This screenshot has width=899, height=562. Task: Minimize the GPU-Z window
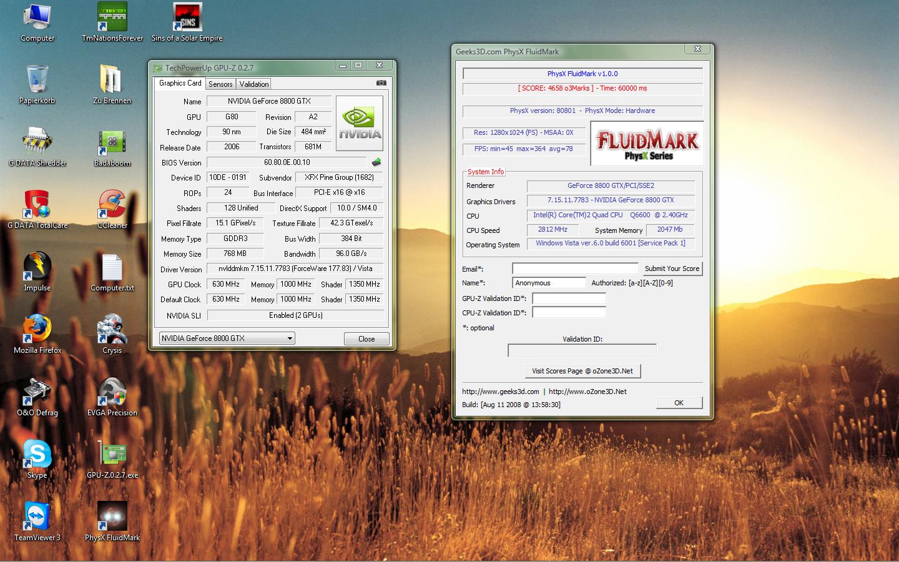(342, 65)
